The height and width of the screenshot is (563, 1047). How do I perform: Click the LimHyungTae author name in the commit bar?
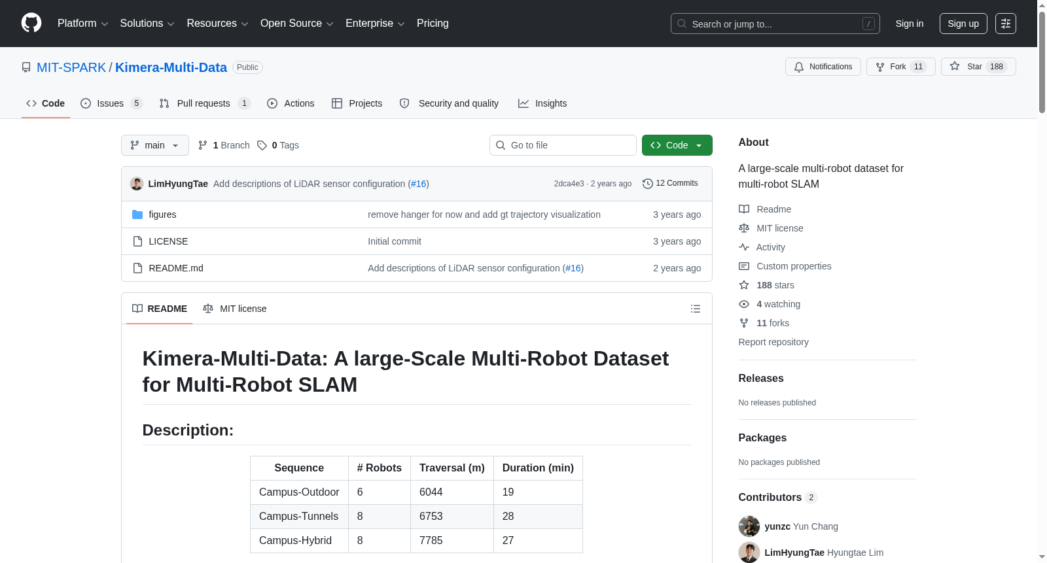pyautogui.click(x=178, y=184)
